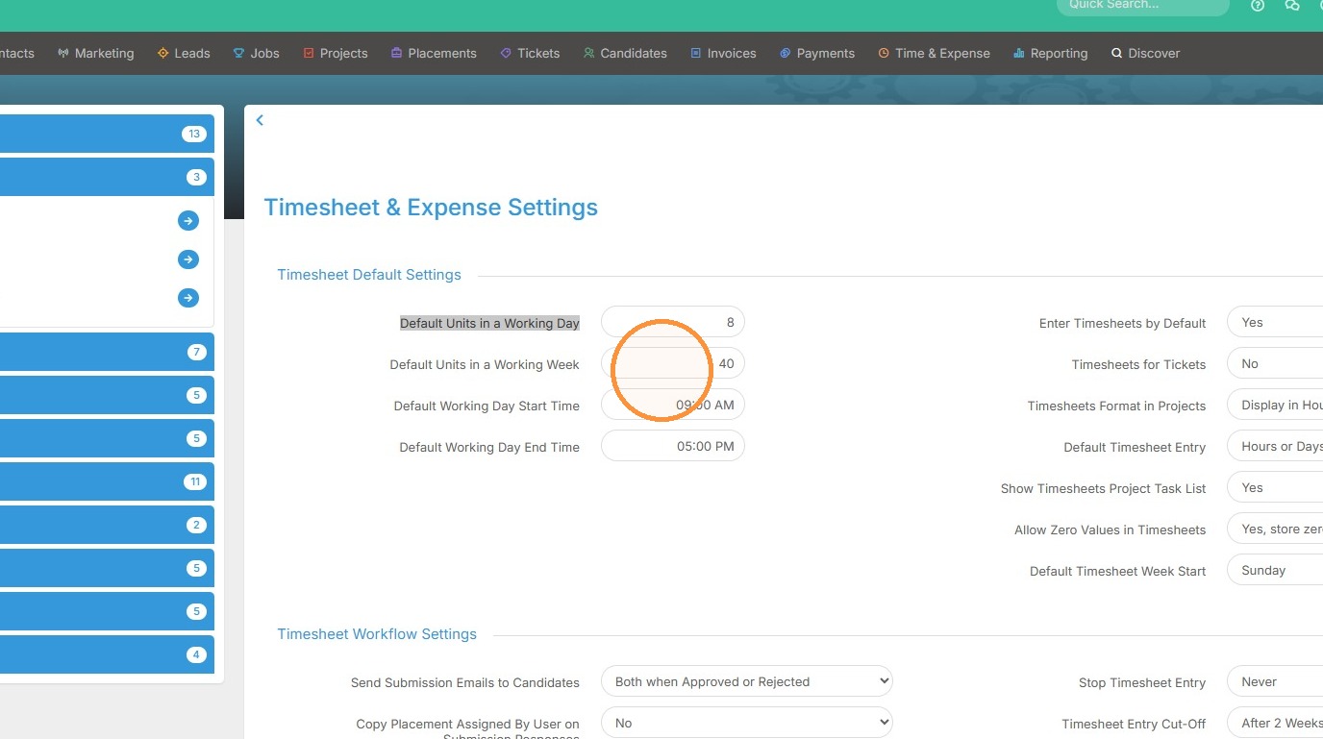This screenshot has height=739, width=1323.
Task: Click the Quick Search box
Action: 1142,6
